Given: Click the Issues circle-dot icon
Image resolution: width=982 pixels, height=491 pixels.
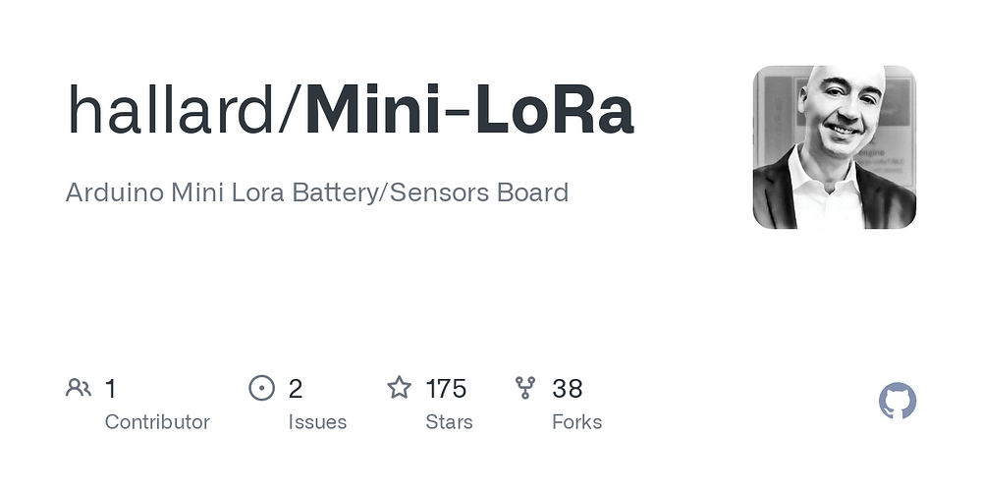Looking at the screenshot, I should [x=262, y=388].
